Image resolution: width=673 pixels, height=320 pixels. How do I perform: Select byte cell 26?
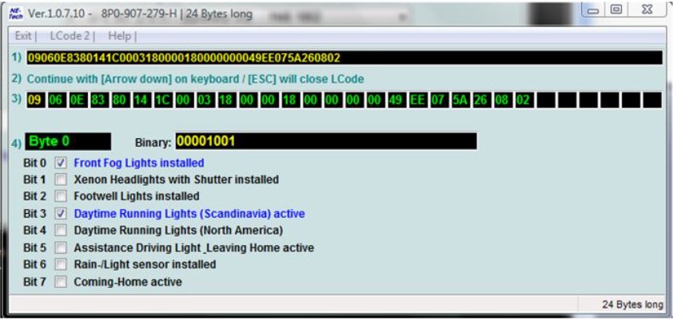482,100
